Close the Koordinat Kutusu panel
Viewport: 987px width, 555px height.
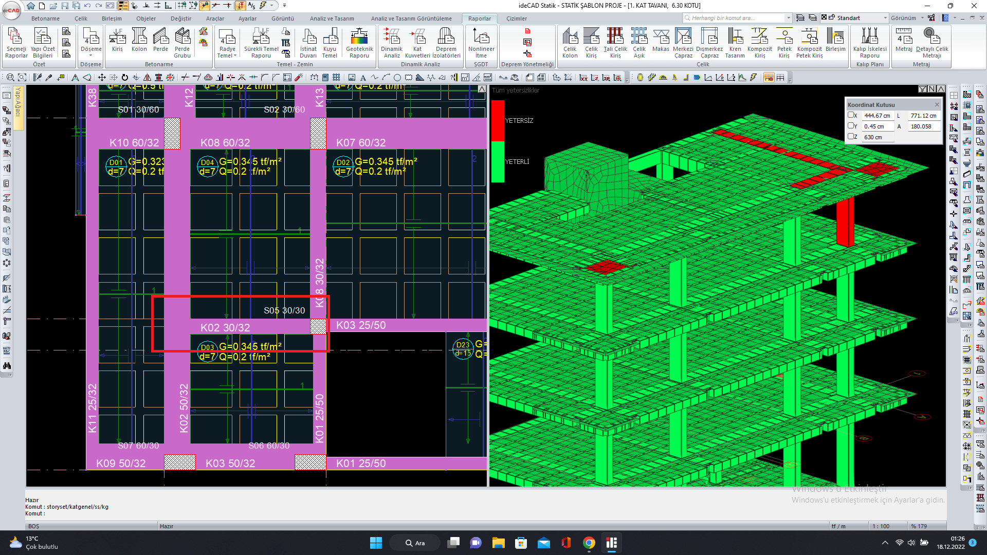937,105
